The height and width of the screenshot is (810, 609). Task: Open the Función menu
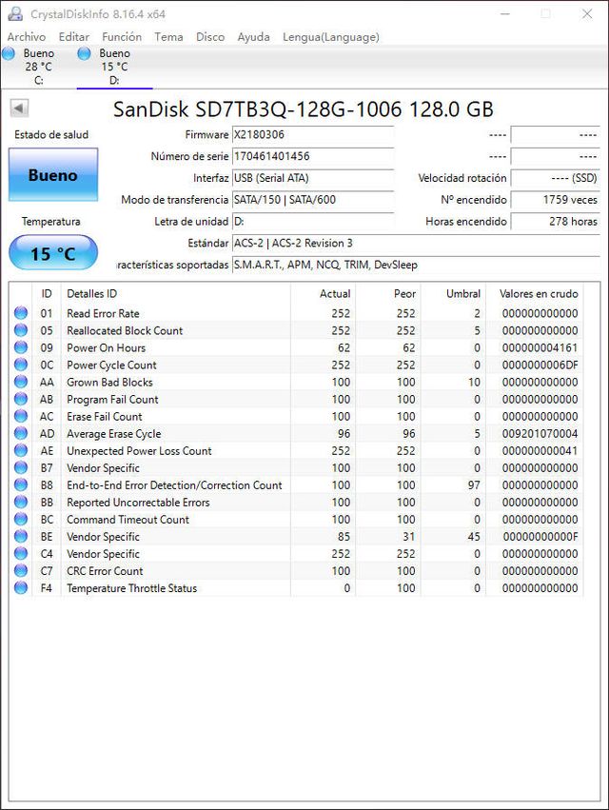[122, 37]
